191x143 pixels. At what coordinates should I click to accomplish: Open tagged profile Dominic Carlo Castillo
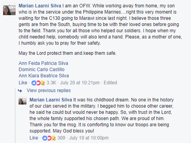[42, 70]
